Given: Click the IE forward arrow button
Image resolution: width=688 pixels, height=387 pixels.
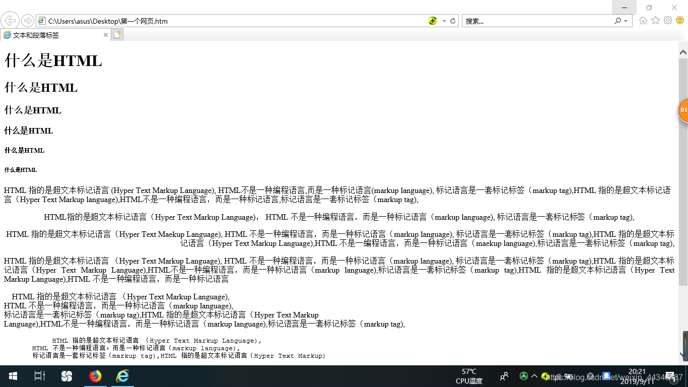Looking at the screenshot, I should (x=28, y=21).
